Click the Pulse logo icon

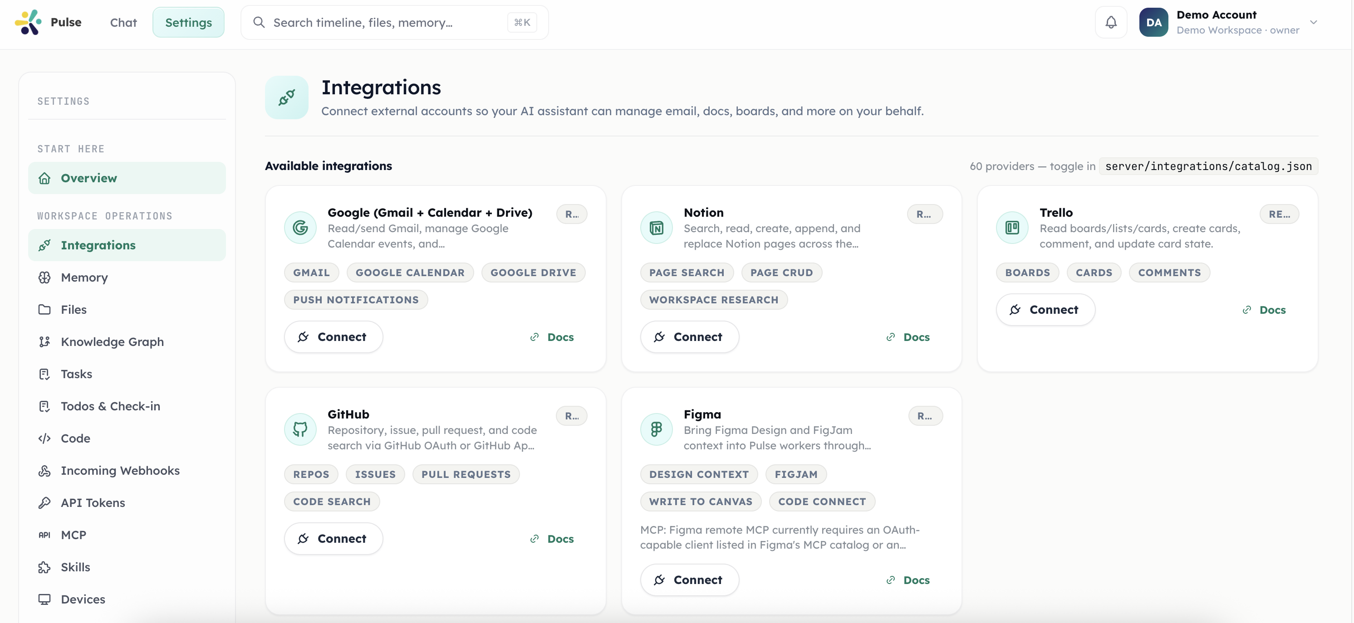tap(28, 22)
